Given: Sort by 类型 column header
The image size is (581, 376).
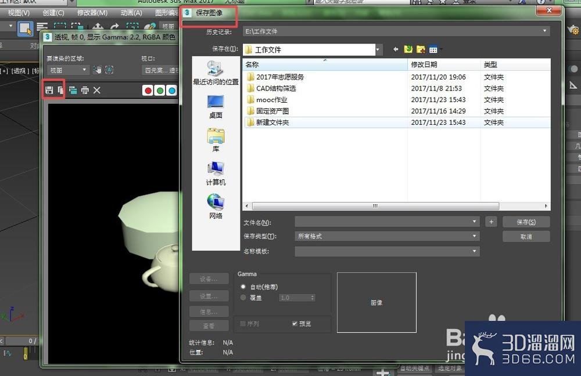Looking at the screenshot, I should [515, 64].
